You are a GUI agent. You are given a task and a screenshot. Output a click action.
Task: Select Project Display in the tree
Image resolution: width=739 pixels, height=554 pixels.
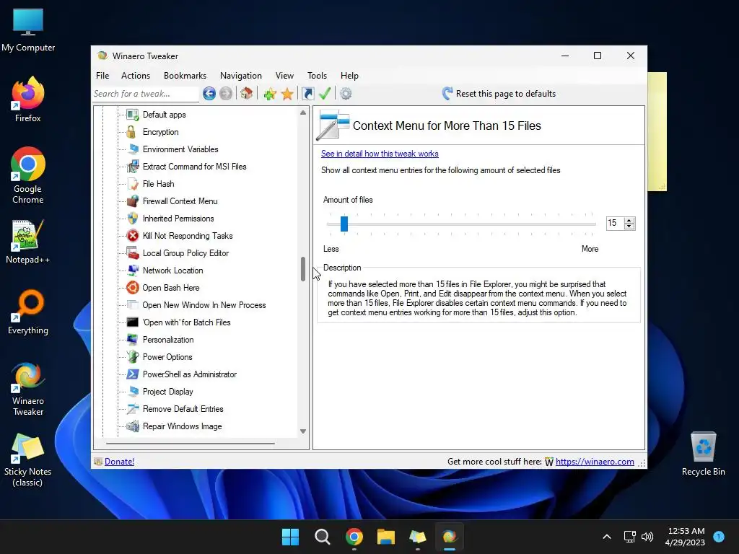click(167, 392)
